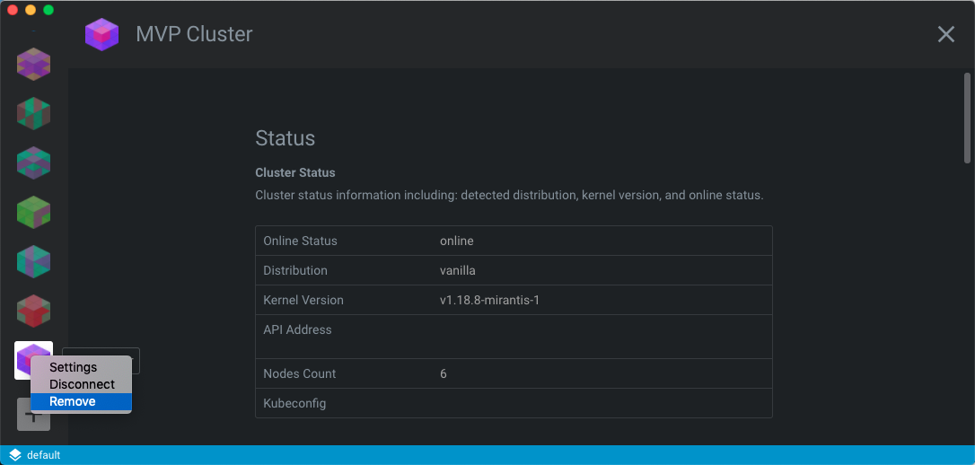The width and height of the screenshot is (975, 465).
Task: Close the MVP Cluster settings page
Action: point(945,34)
